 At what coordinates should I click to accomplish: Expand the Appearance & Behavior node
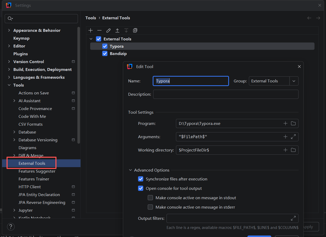coord(9,31)
